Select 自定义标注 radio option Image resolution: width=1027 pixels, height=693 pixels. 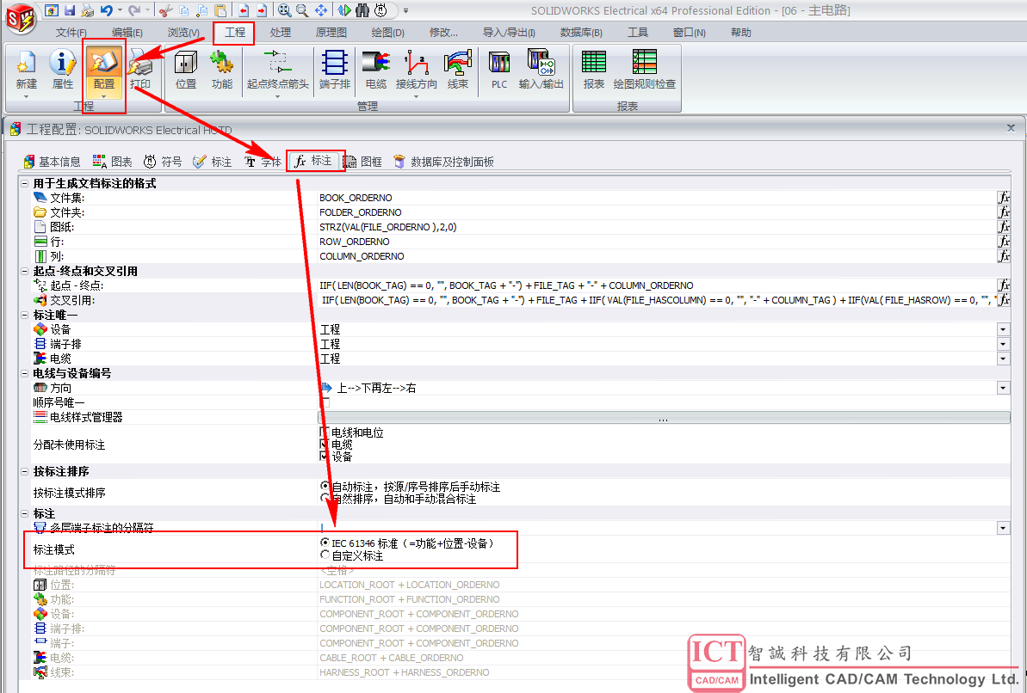click(x=325, y=555)
